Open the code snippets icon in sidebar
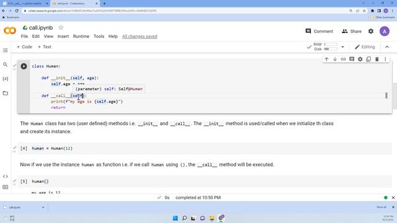This screenshot has height=223, width=397. click(x=6, y=176)
